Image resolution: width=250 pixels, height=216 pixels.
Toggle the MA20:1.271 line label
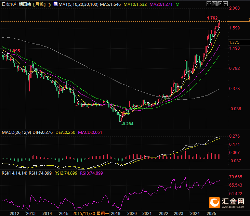coord(161,4)
